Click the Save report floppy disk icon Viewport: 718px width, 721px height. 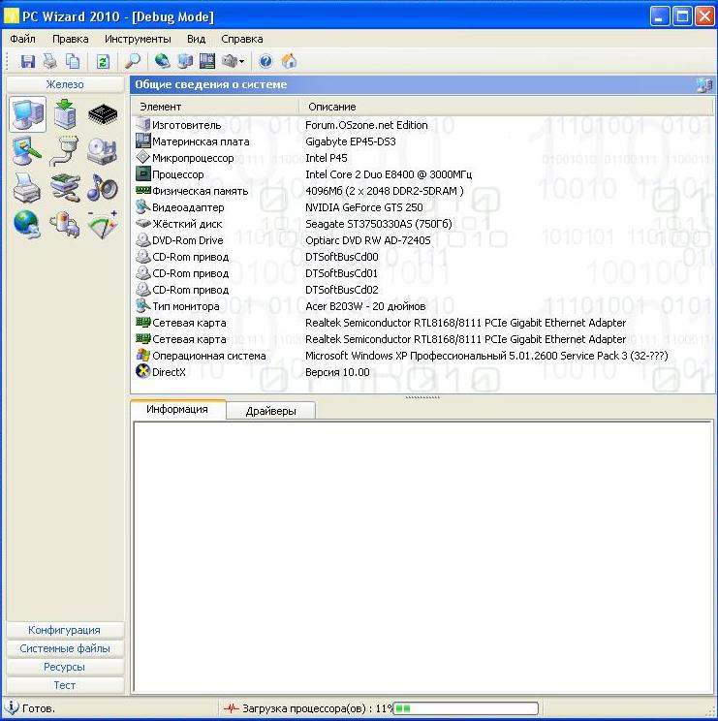[x=28, y=61]
